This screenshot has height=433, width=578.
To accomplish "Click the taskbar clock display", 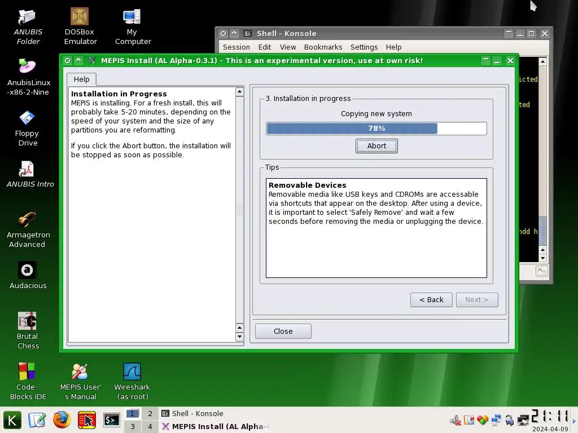I will [x=550, y=416].
